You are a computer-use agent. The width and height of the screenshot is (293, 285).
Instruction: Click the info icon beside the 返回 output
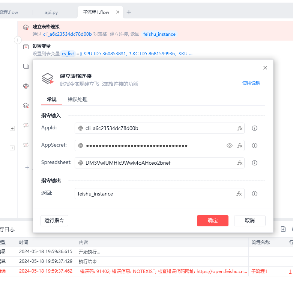254,194
